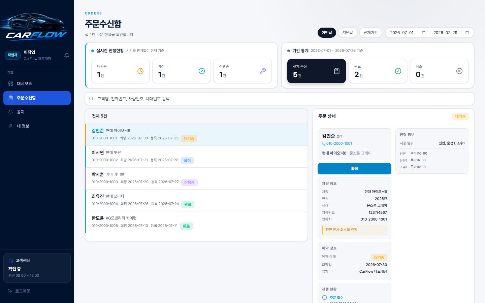Click the 대기중 1건 status card
Image resolution: width=485 pixels, height=303 pixels.
(x=120, y=71)
